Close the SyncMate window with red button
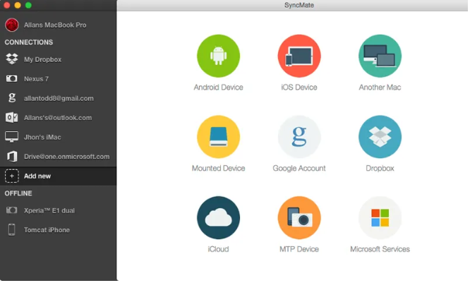The image size is (470, 295). pyautogui.click(x=7, y=5)
